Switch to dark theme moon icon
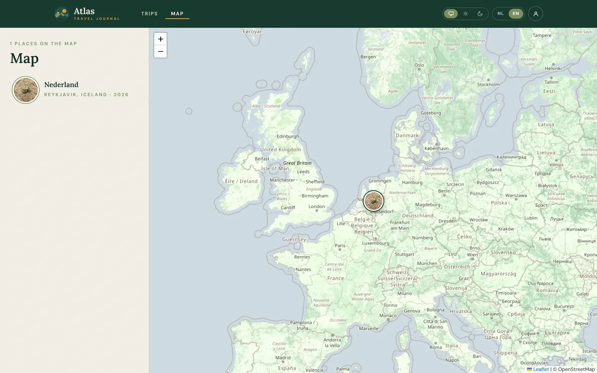The width and height of the screenshot is (597, 373). coord(480,14)
